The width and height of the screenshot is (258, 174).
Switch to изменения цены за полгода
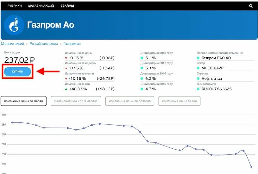click(130, 101)
